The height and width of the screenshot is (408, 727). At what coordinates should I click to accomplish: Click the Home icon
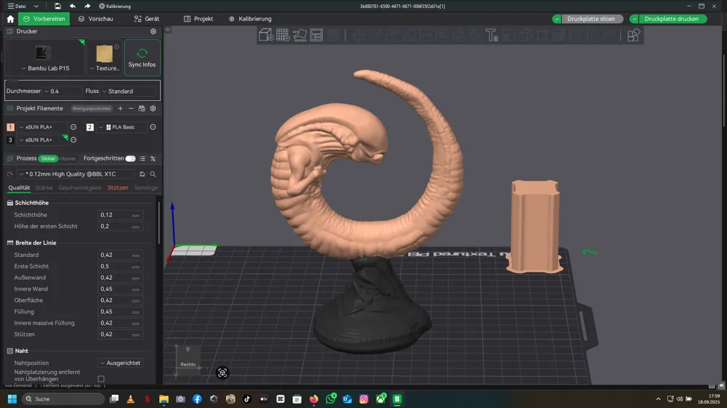[10, 19]
